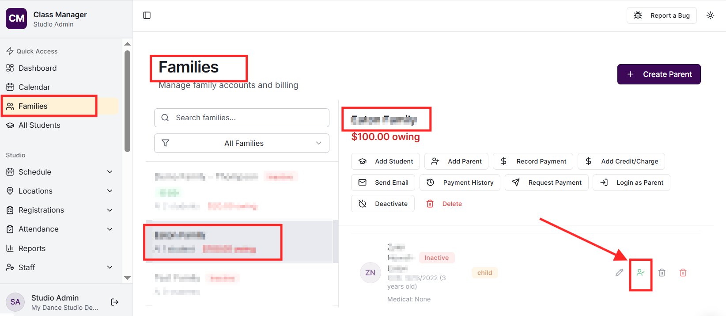Click the Deactivate family button
Image resolution: width=726 pixels, height=316 pixels.
point(383,204)
